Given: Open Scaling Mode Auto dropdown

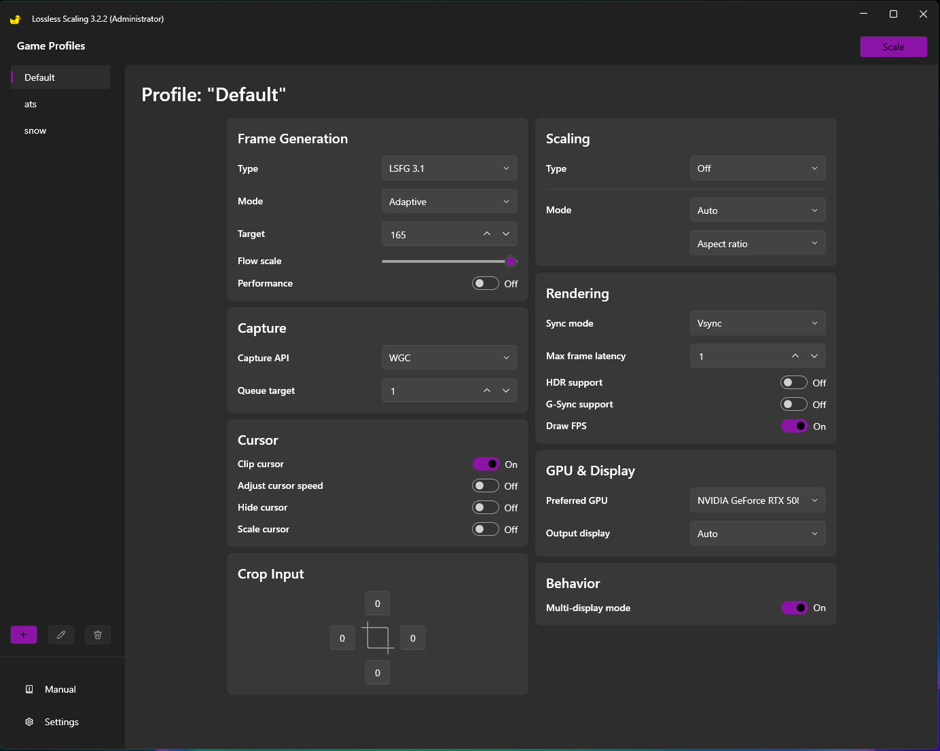Looking at the screenshot, I should pyautogui.click(x=757, y=210).
